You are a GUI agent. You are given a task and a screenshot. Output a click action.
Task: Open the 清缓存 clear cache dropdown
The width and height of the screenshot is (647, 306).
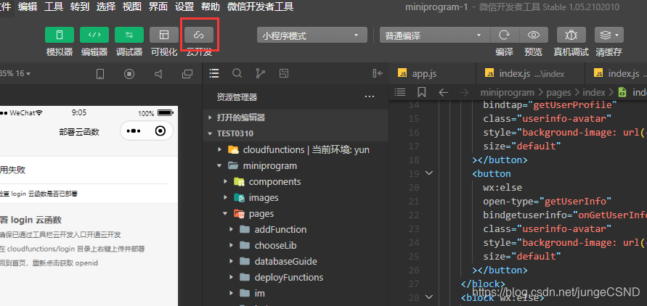tap(609, 35)
